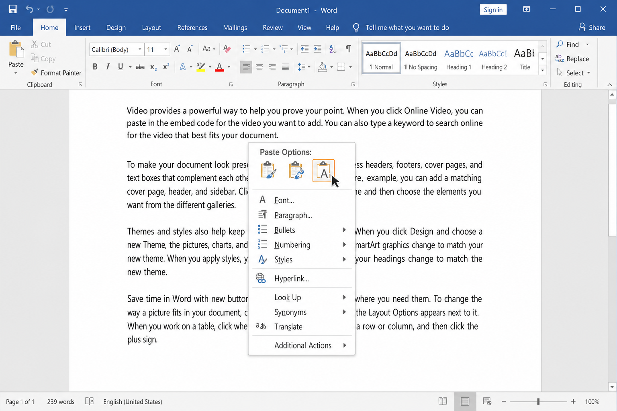Switch to Read Mode view
The image size is (617, 411).
(443, 401)
